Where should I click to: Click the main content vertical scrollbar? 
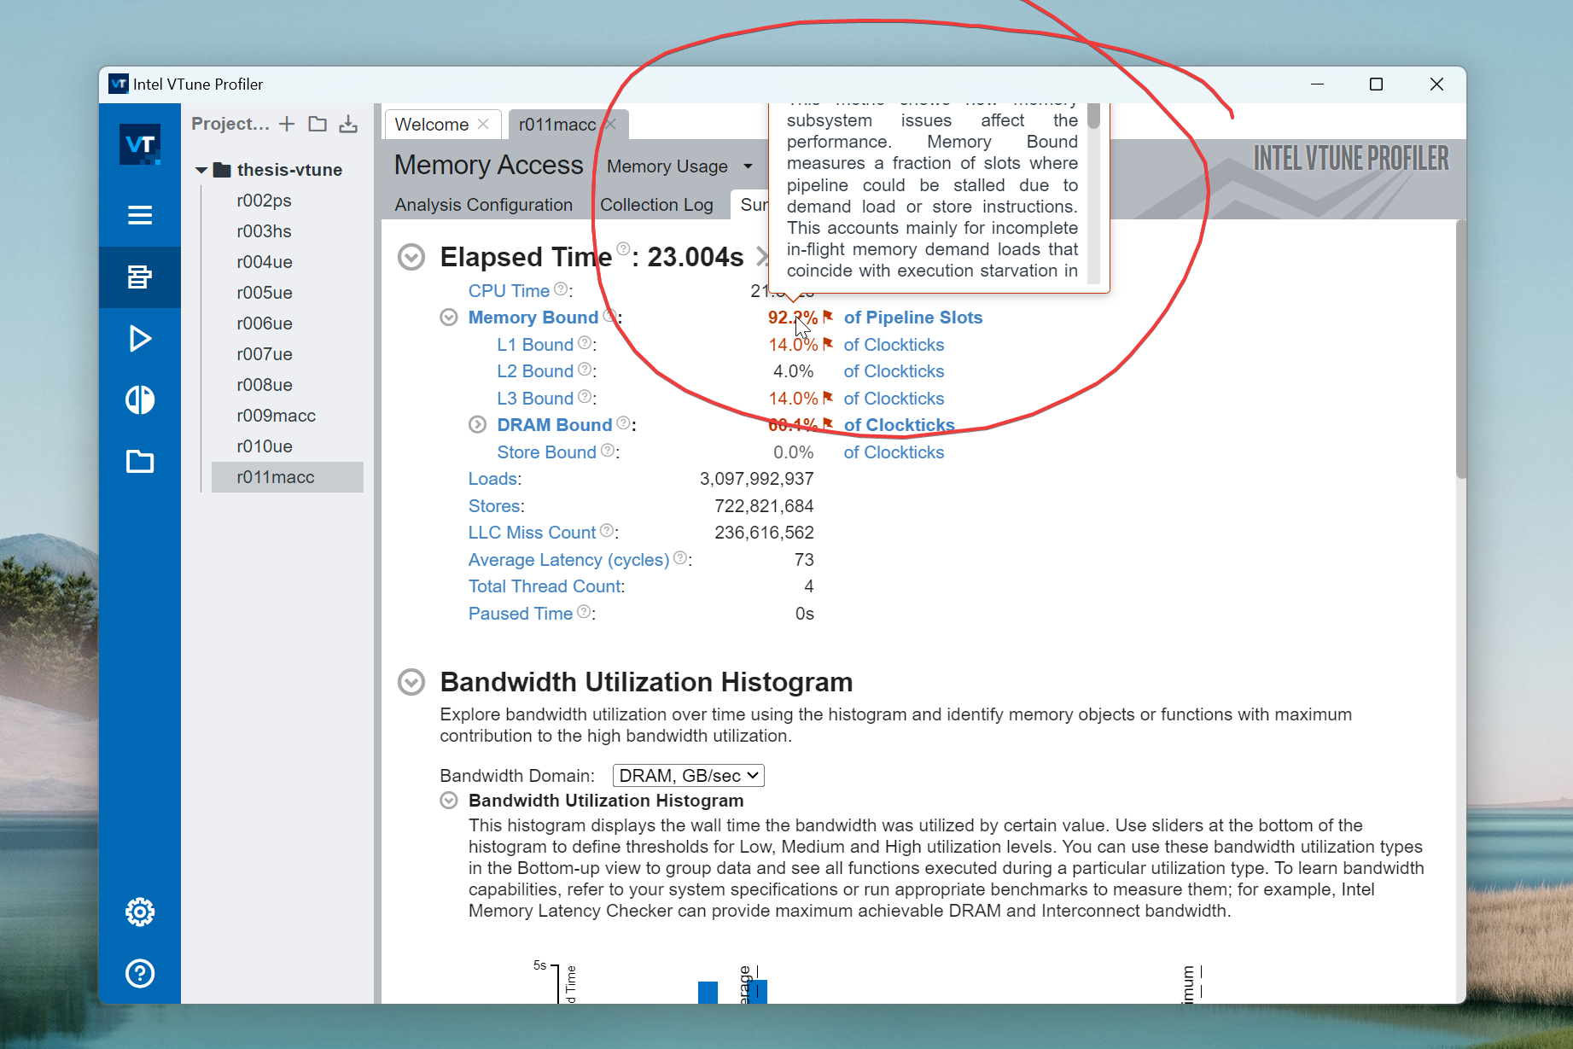pos(1460,350)
